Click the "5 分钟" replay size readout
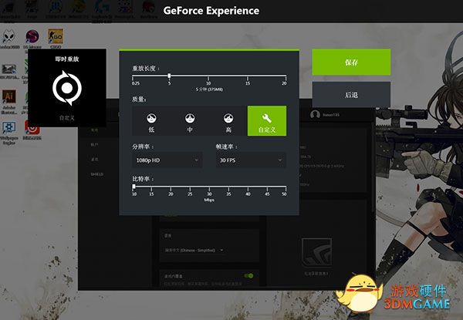This screenshot has width=463, height=320. tap(209, 89)
